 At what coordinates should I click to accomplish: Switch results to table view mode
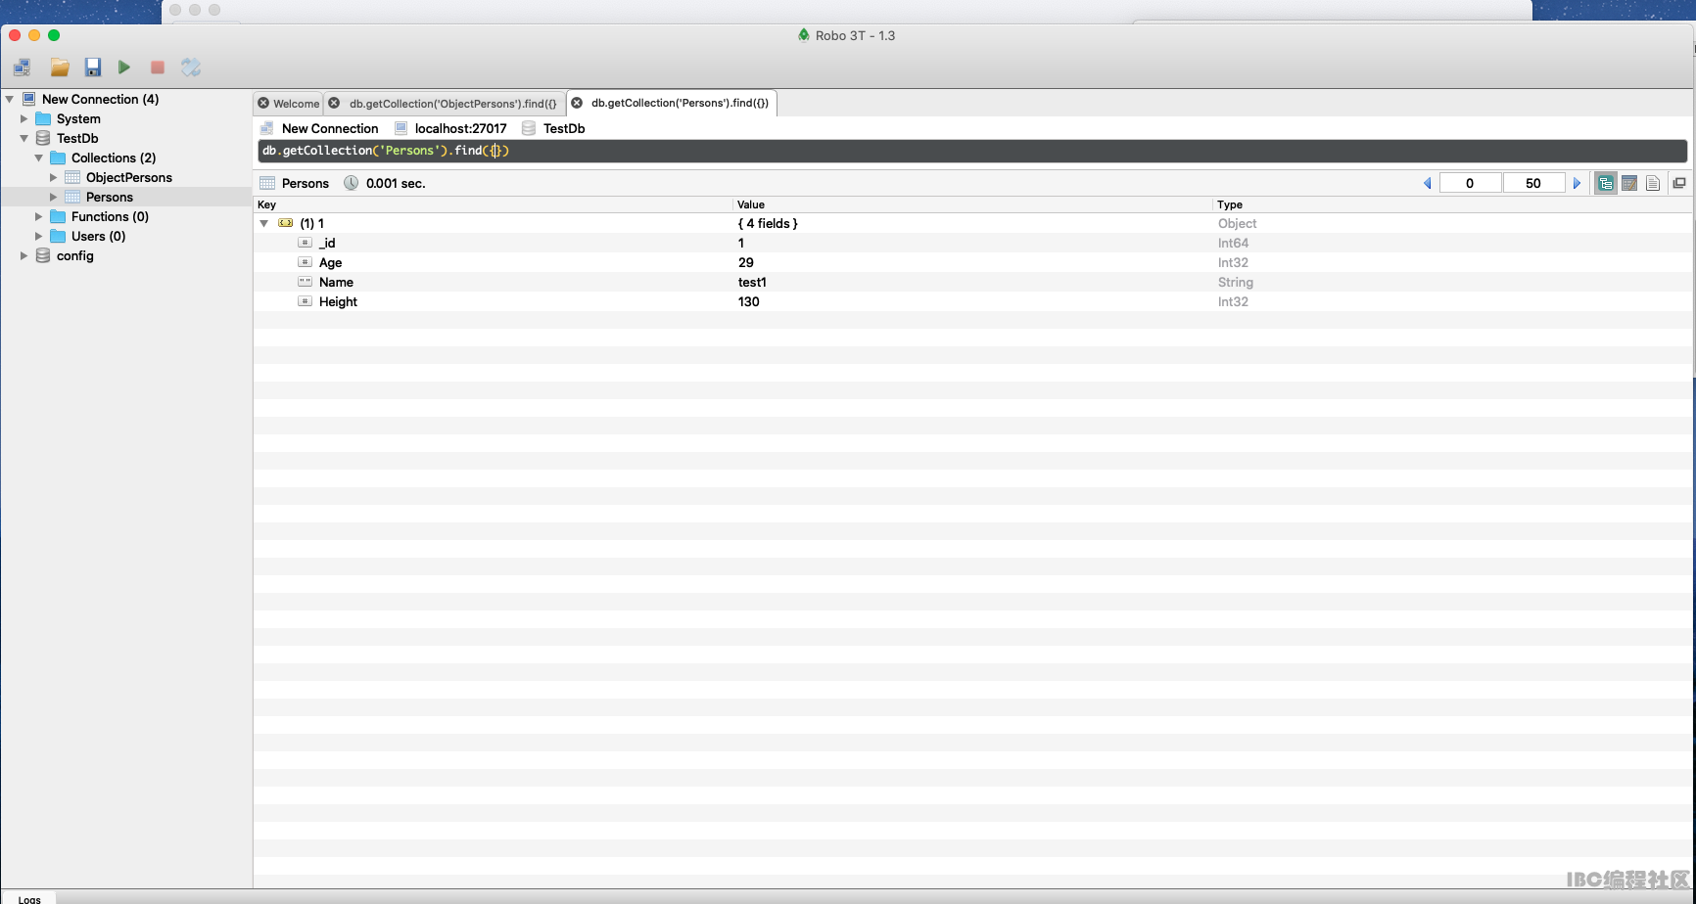point(1629,183)
